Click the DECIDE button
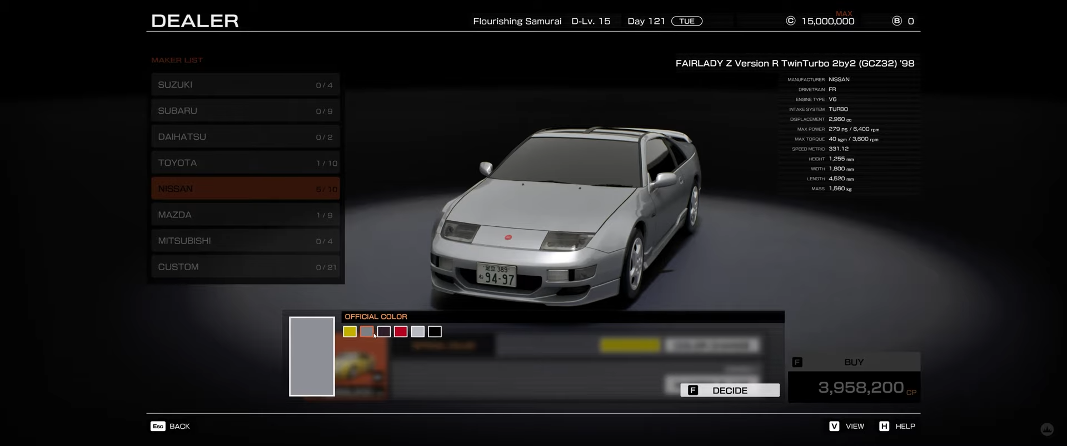Screen dimensions: 1067x446 (730, 390)
